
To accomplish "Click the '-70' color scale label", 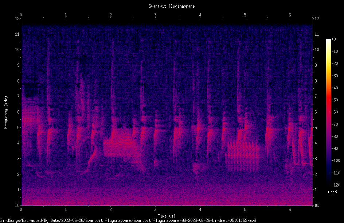I will pos(335,124).
